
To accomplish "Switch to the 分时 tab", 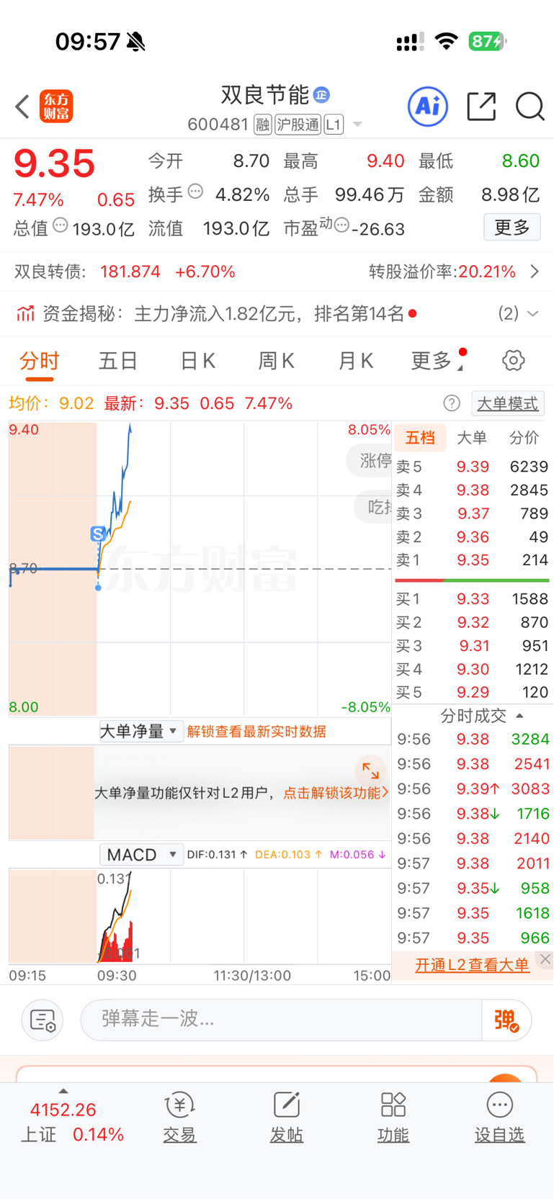I will click(39, 360).
